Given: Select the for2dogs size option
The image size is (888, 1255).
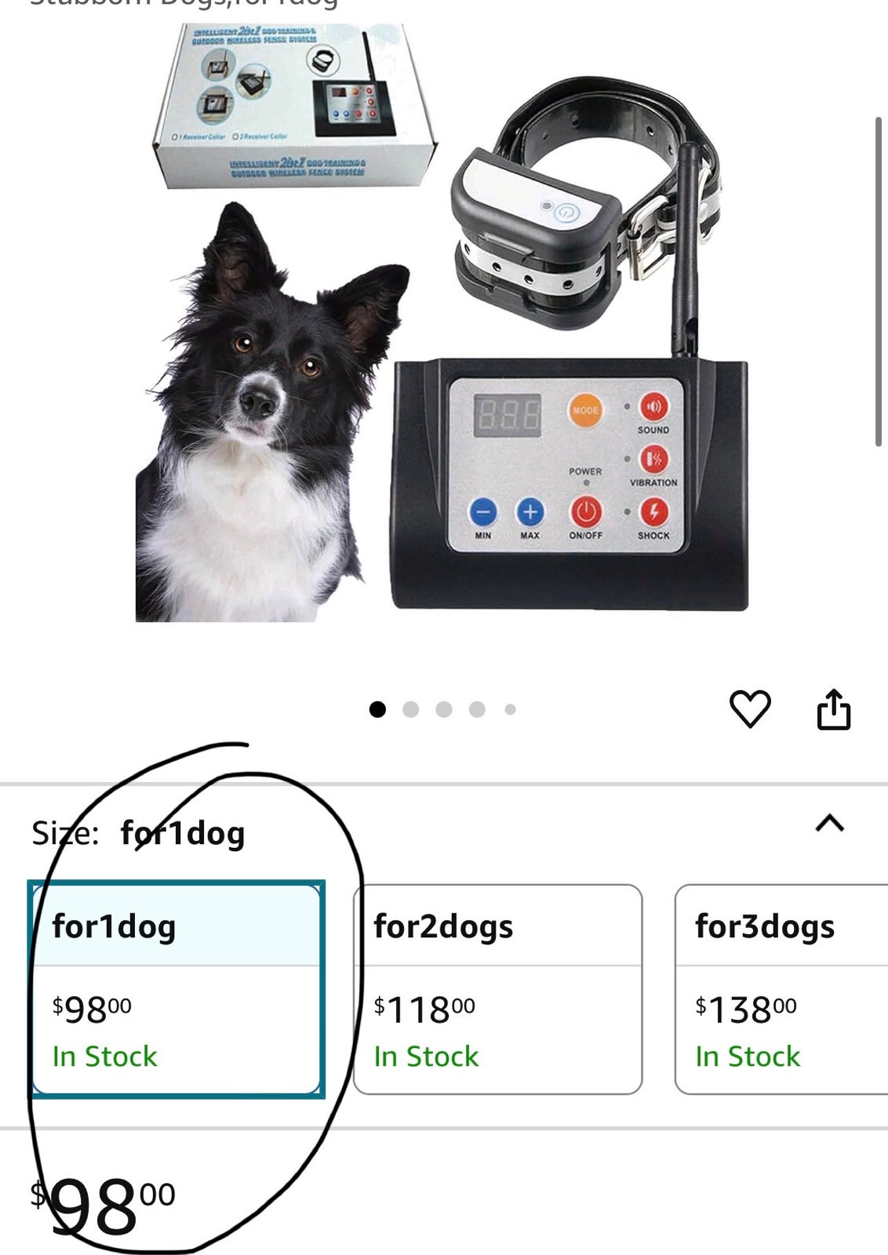Looking at the screenshot, I should 498,989.
